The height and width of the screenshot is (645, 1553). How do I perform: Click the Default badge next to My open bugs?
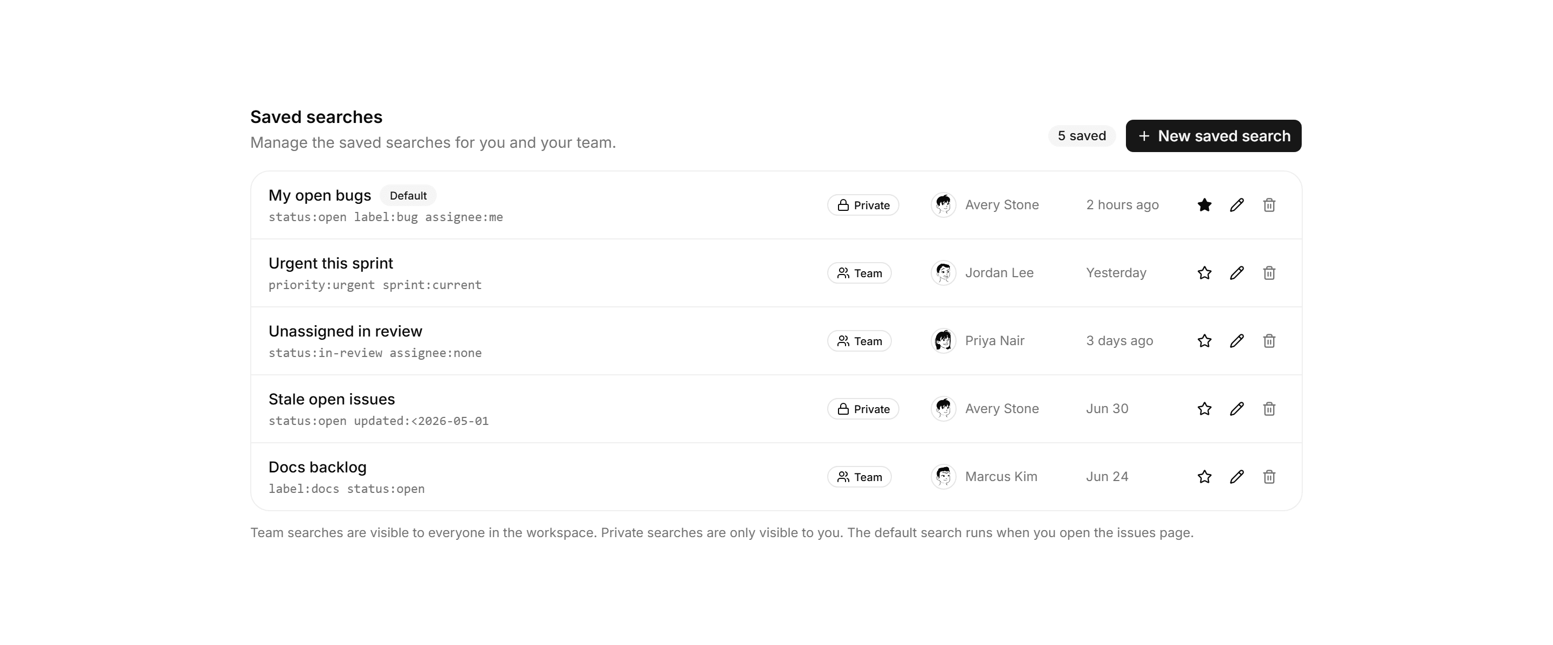(x=408, y=195)
